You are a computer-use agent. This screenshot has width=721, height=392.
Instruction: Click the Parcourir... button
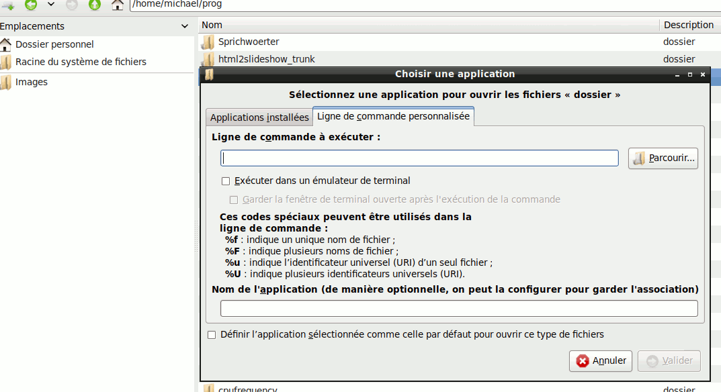[663, 158]
